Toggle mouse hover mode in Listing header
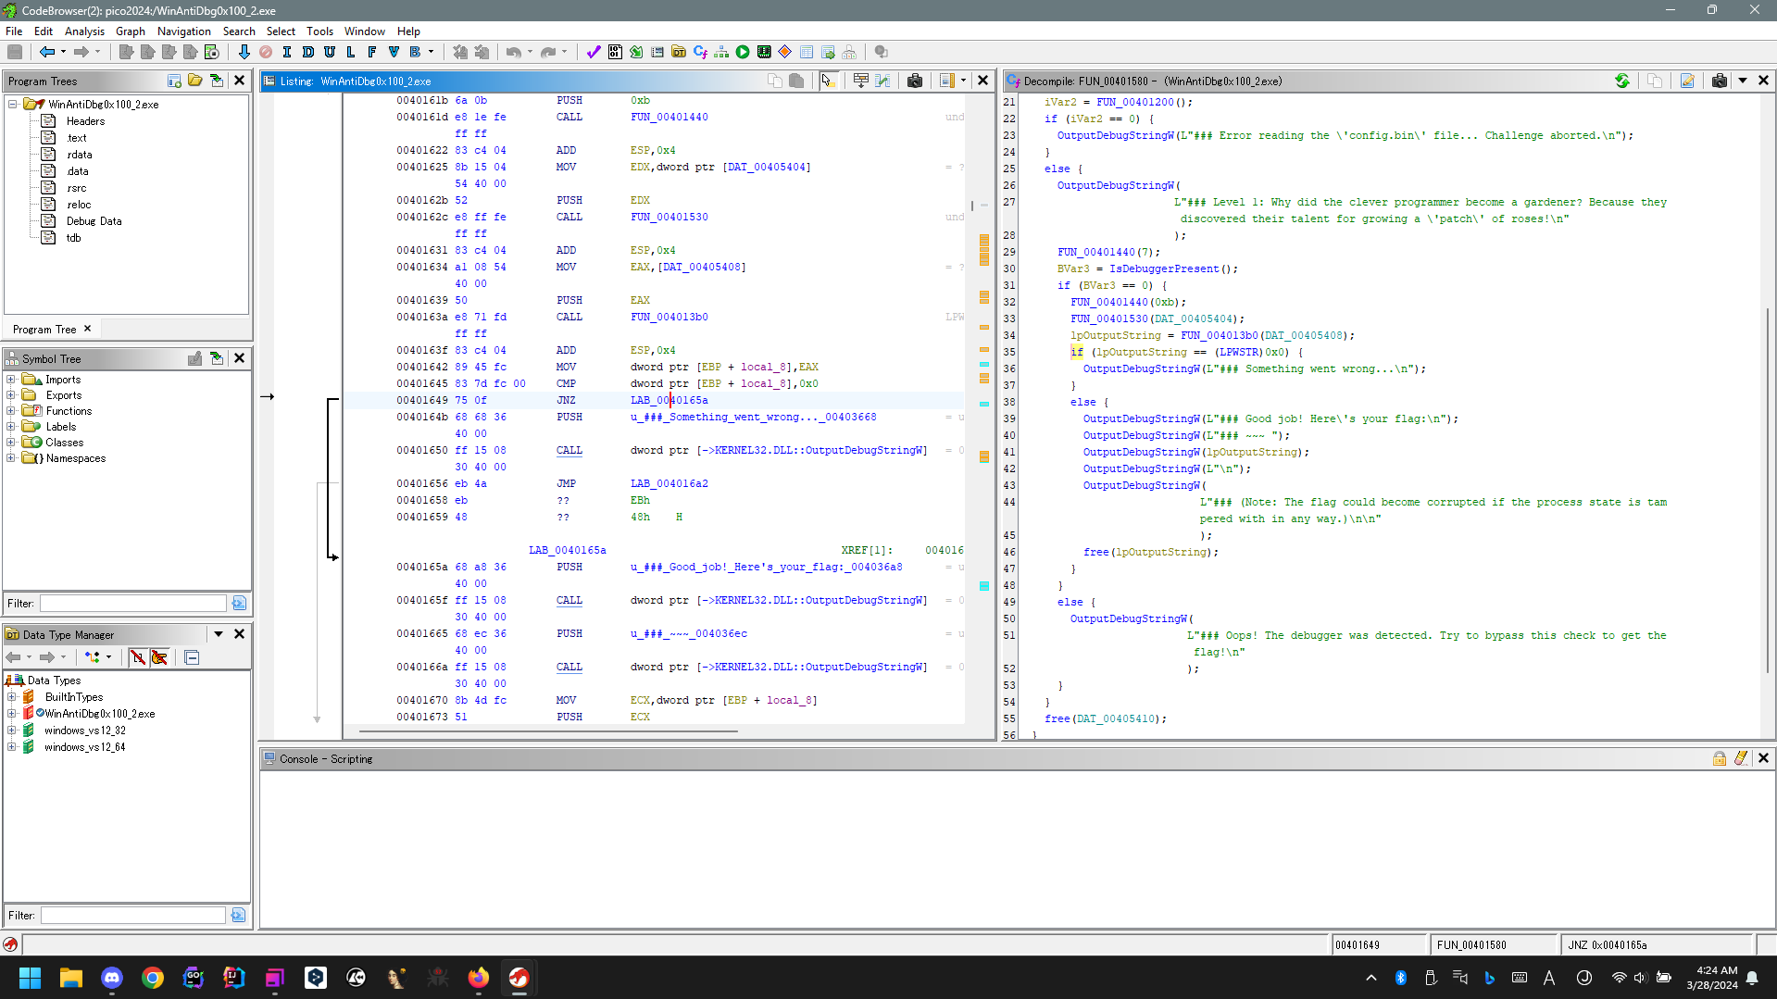Image resolution: width=1777 pixels, height=999 pixels. pos(828,81)
